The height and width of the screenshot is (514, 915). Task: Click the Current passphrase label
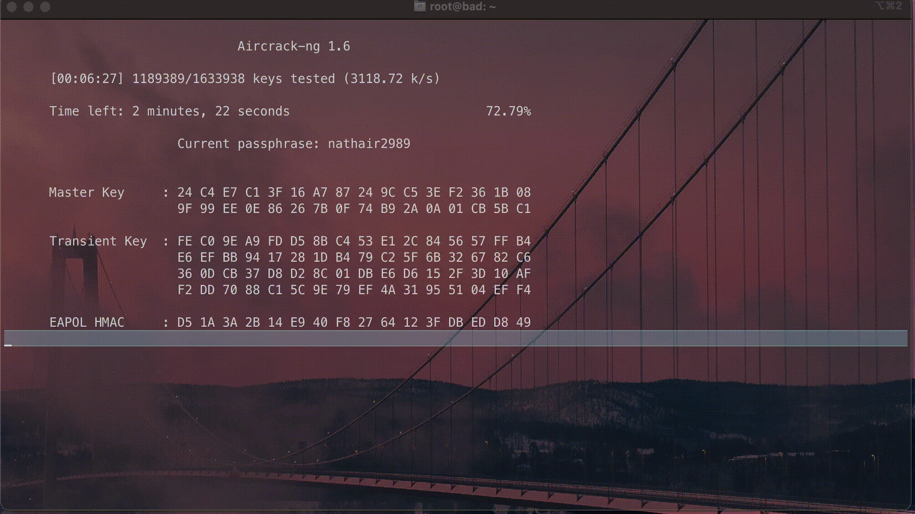point(248,144)
